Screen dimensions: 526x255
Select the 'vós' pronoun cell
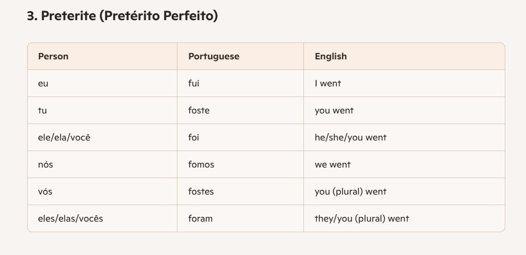pos(45,191)
